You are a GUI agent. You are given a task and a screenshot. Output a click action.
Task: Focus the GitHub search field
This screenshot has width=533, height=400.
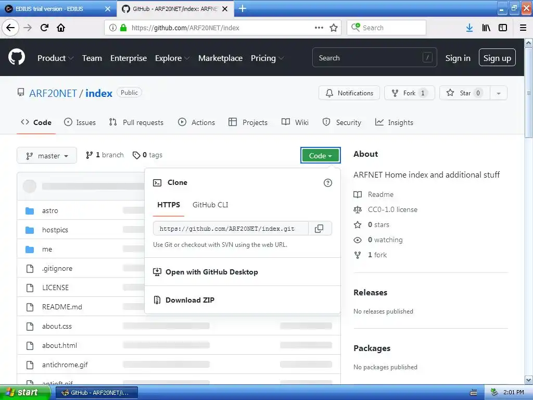[x=375, y=57]
